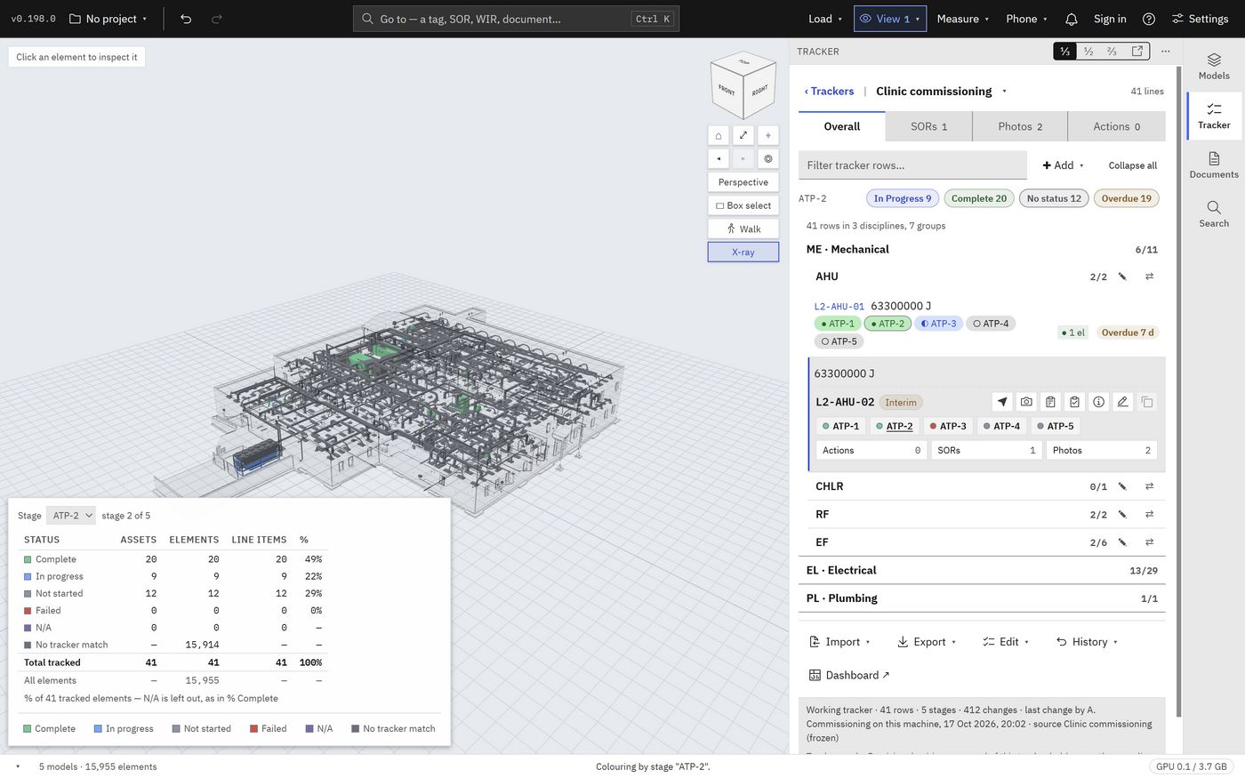The image size is (1245, 778).
Task: Click the checklist clipboard icon on L2-AHU-02
Action: [1074, 402]
